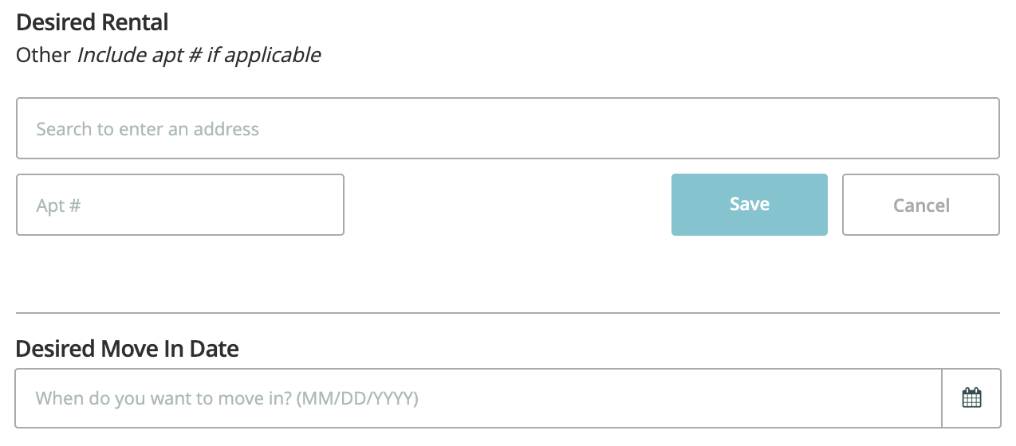1016x446 pixels.
Task: Click the horizontal divider above Move In Date
Action: tap(507, 313)
